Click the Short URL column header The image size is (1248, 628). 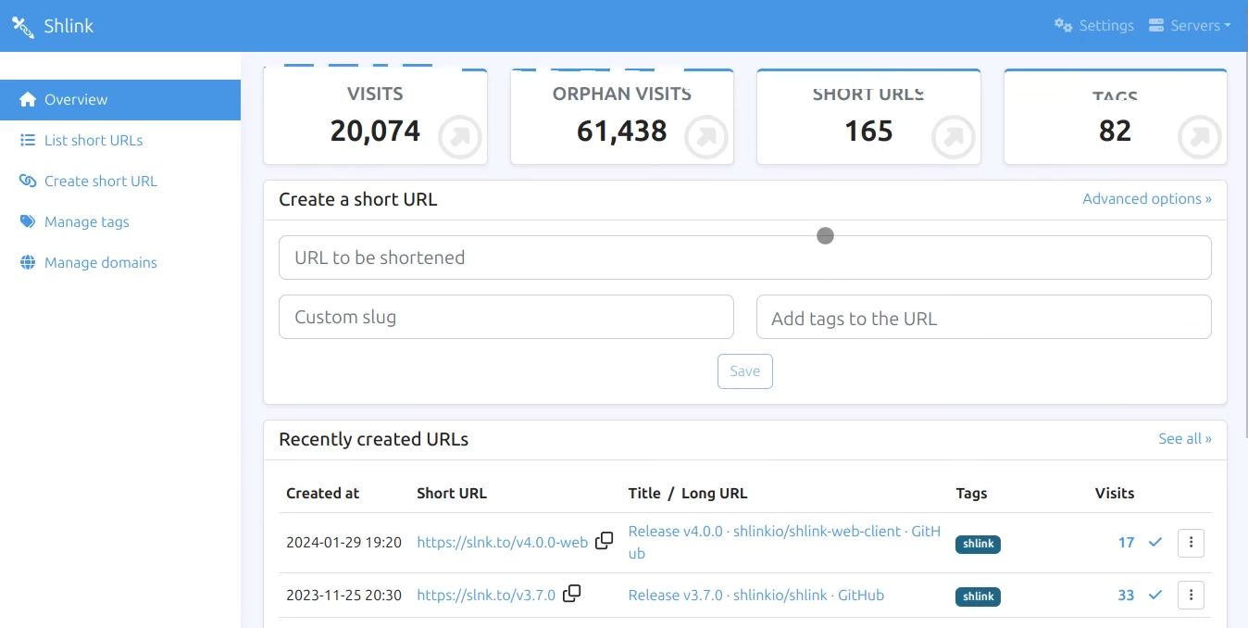tap(452, 494)
